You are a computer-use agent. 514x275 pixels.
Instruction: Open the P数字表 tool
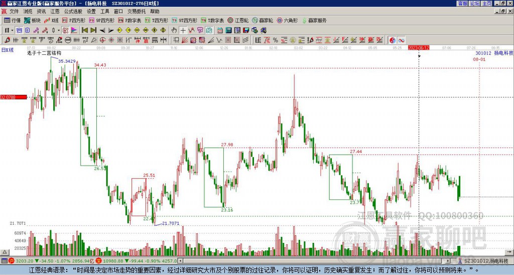point(130,20)
